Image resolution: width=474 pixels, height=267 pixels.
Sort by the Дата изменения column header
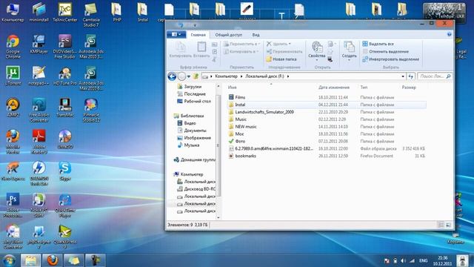point(334,88)
